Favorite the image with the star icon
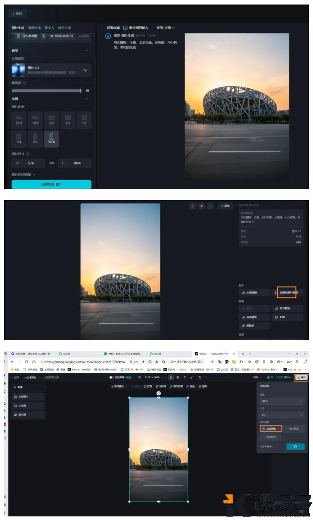This screenshot has height=520, width=313. coord(202,206)
